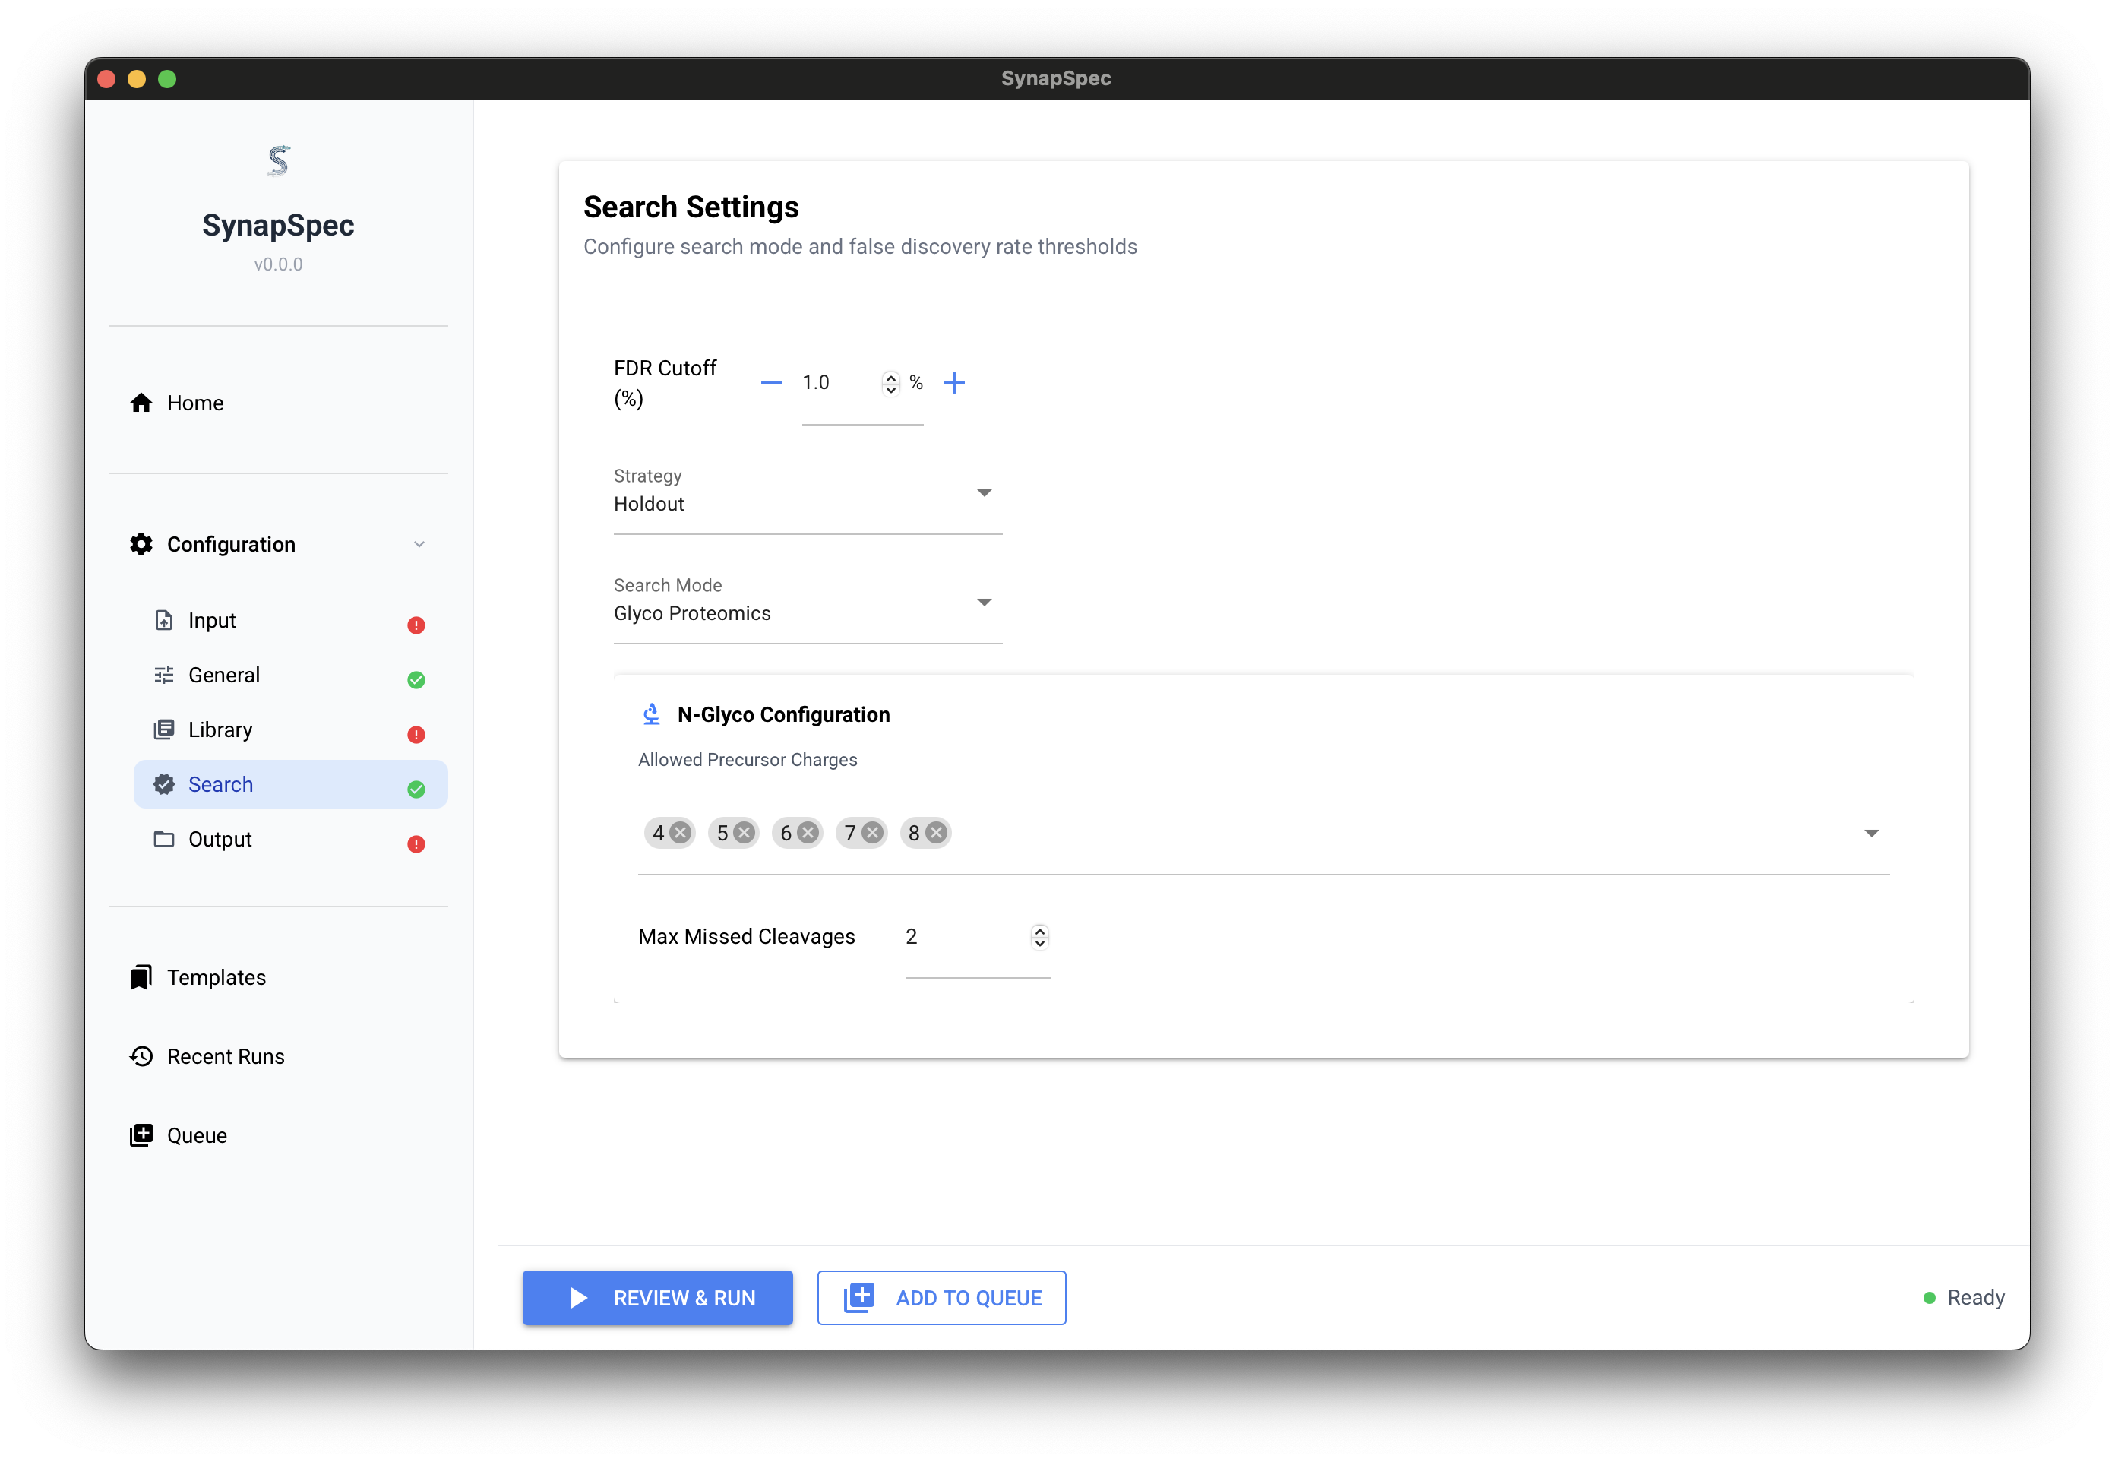Click the FDR Cutoff spinner arrows
This screenshot has height=1462, width=2115.
[x=890, y=383]
